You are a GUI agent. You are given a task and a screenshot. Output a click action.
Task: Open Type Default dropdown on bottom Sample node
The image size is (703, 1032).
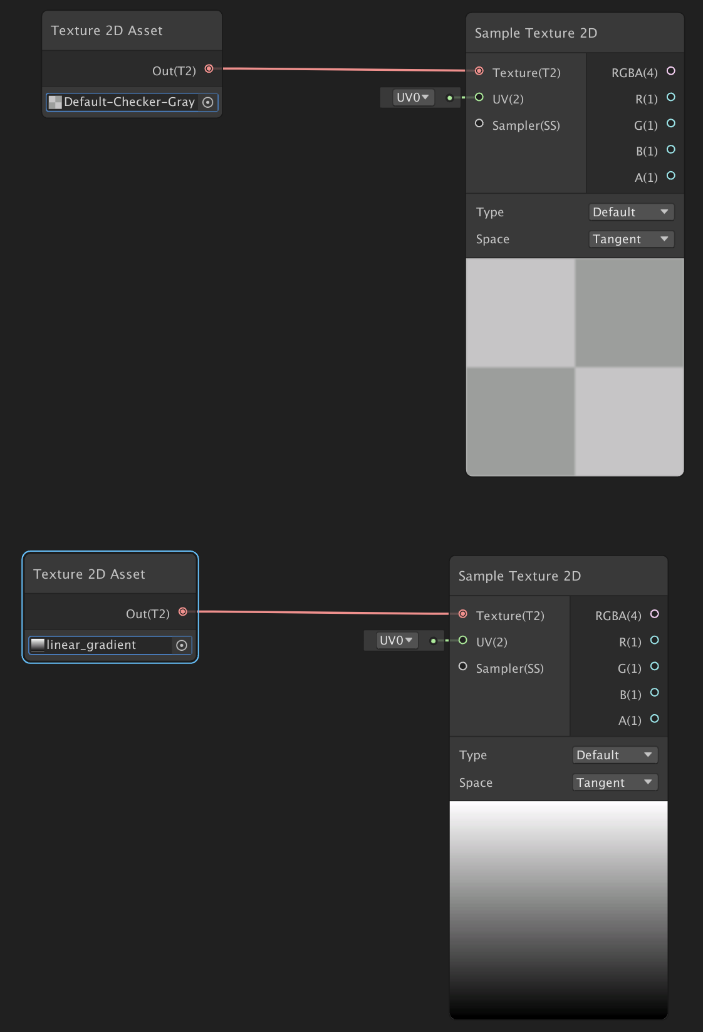point(615,756)
